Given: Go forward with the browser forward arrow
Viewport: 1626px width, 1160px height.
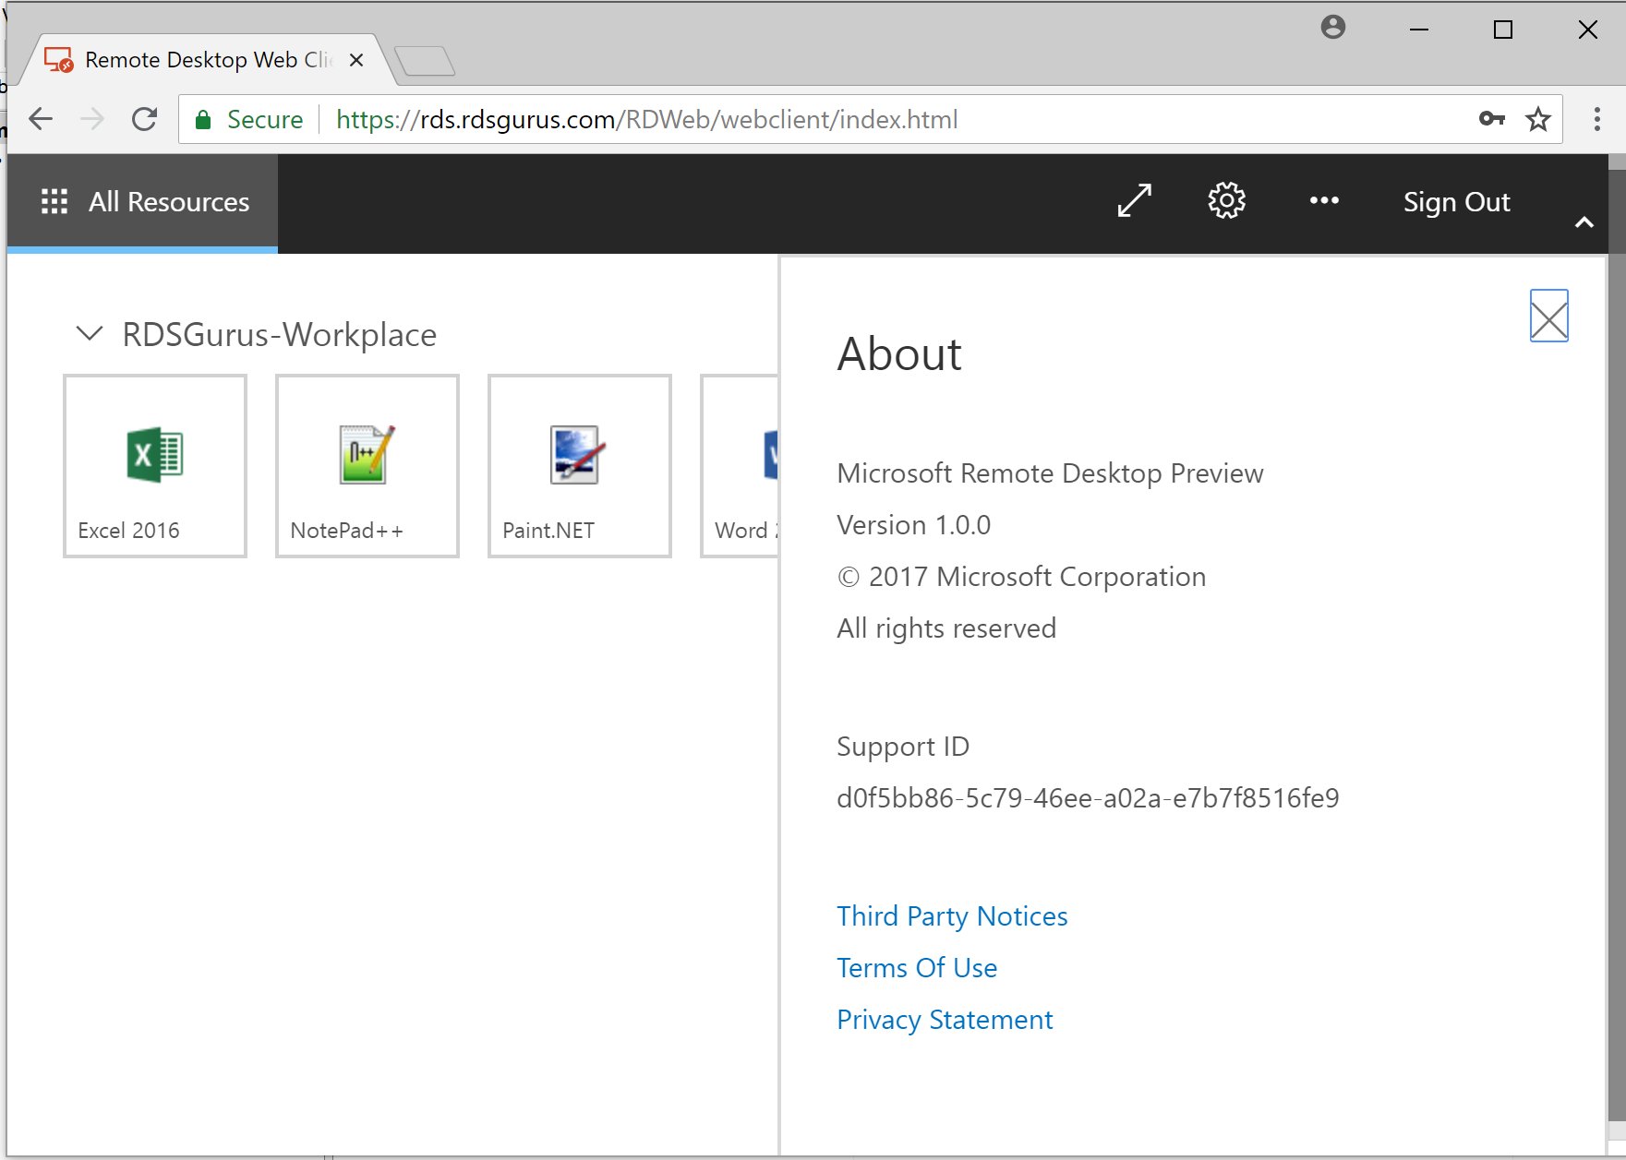Looking at the screenshot, I should click(x=92, y=119).
